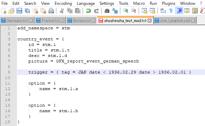Click the Close document icon
205x126 pixels.
[x=35, y=11]
